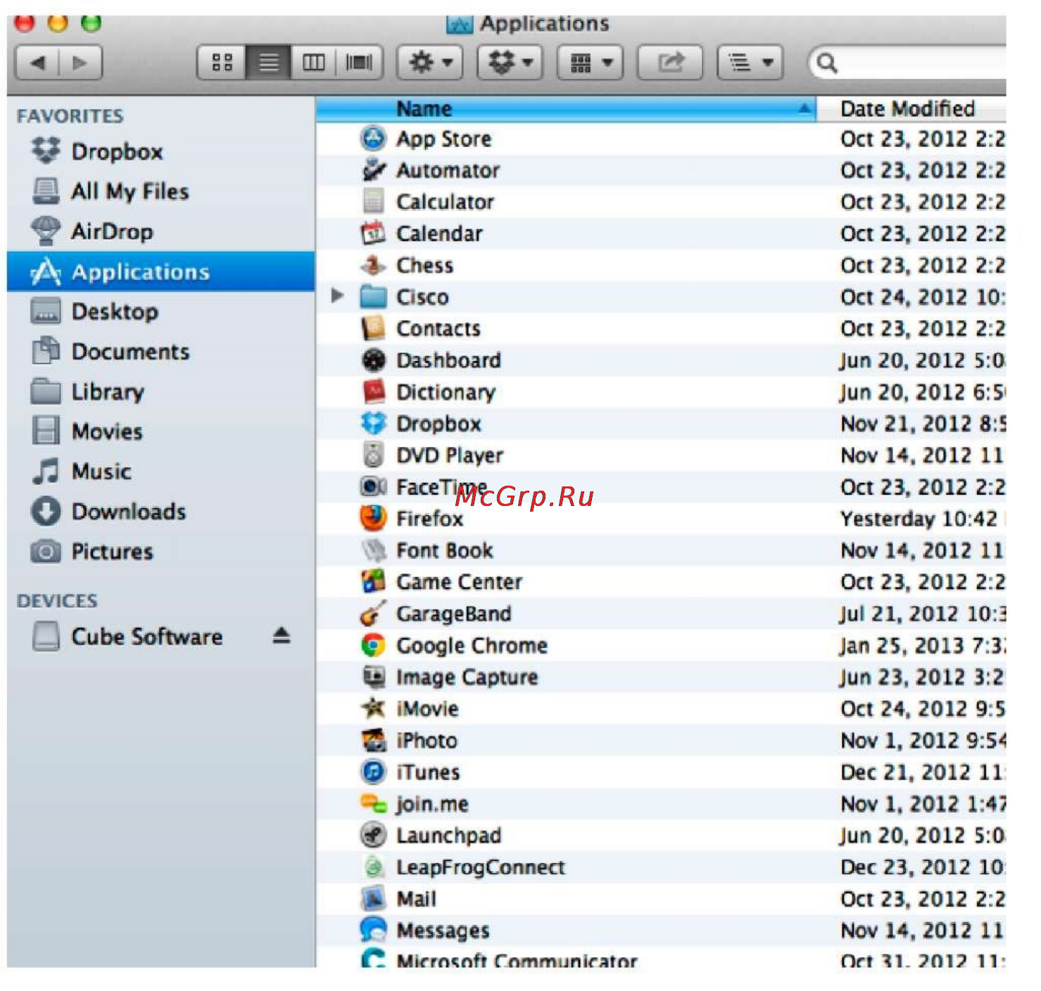Select the Firefox icon

coord(373,518)
